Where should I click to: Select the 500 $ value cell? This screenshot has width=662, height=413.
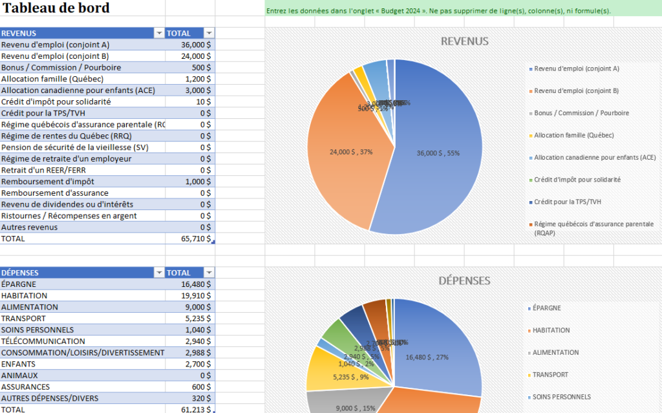(x=190, y=68)
